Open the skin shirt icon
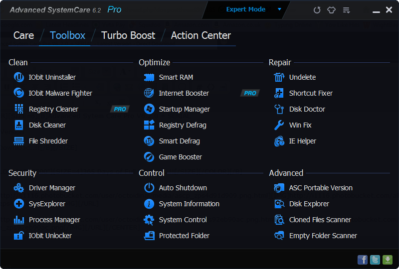Screen dimensions: 399x269 tap(331, 10)
